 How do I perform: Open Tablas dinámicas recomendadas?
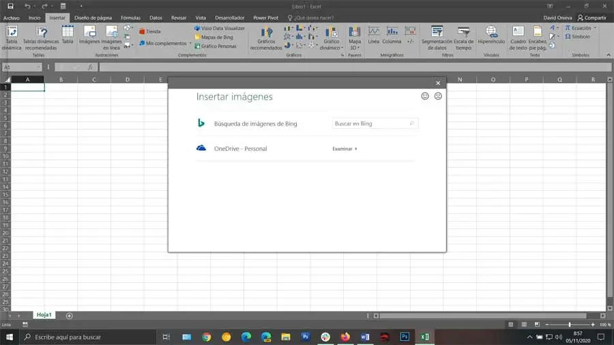[41, 37]
